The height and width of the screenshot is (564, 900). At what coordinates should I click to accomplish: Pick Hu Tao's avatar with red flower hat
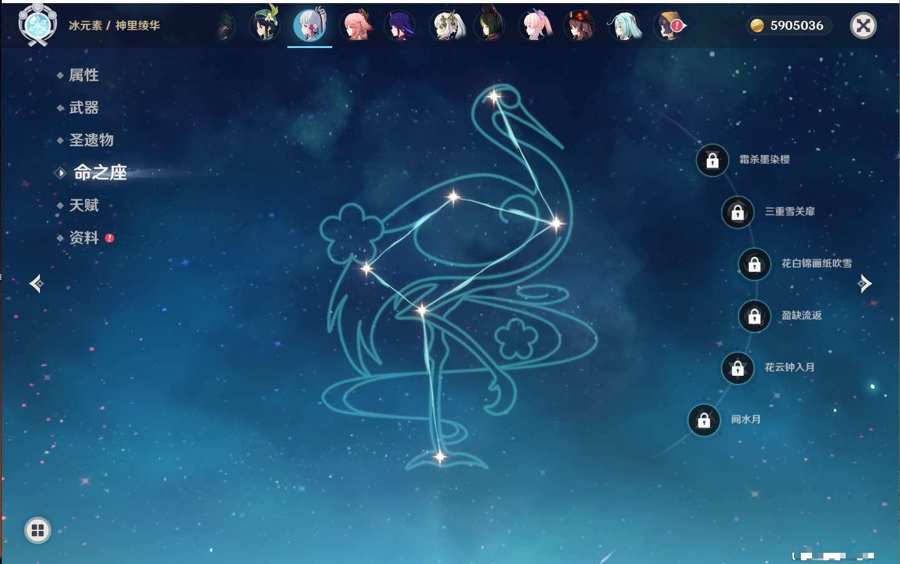pyautogui.click(x=580, y=26)
